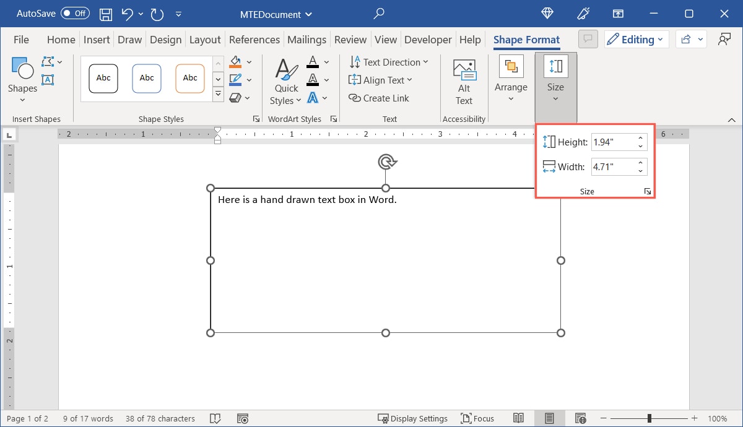Switch to Read Mode view
Screen dimensions: 743x427
click(519, 418)
